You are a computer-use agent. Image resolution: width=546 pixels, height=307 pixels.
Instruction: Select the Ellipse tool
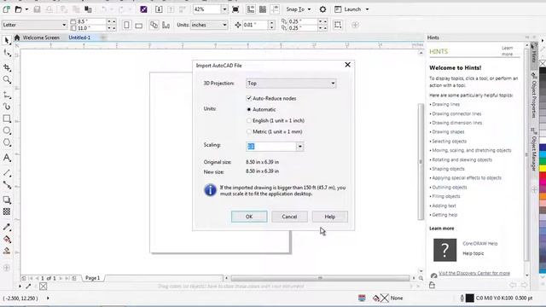pyautogui.click(x=7, y=130)
